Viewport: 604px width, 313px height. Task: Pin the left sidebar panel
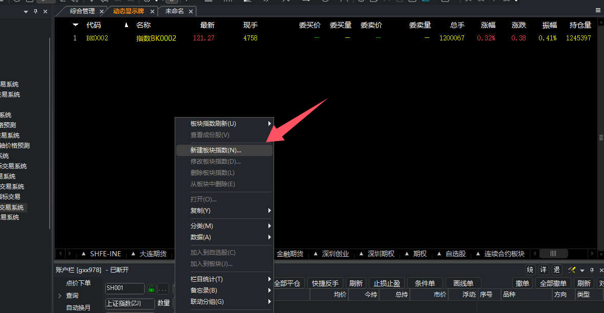pyautogui.click(x=35, y=12)
